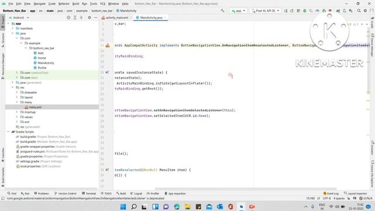This screenshot has height=211, width=375.
Task: Open Microsoft Edge from the taskbar
Action: coord(177,207)
